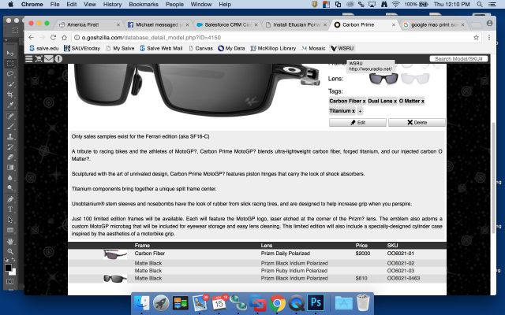505x315 pixels.
Task: Select Photoshop's Eyedropper tool
Action: [x=10, y=105]
